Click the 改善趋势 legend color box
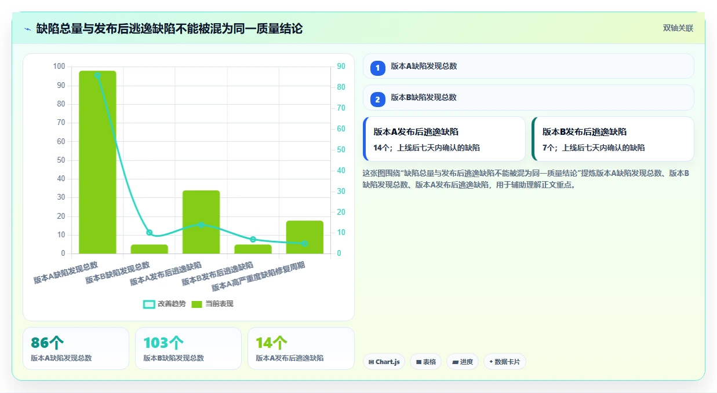The height and width of the screenshot is (393, 717). (149, 304)
